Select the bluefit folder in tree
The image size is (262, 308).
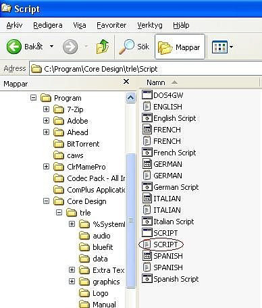tap(96, 247)
